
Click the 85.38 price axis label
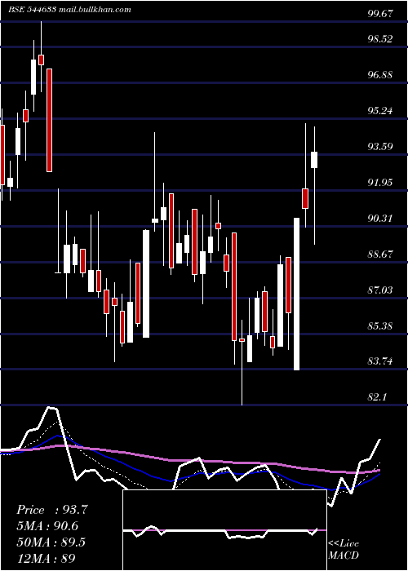tap(380, 326)
